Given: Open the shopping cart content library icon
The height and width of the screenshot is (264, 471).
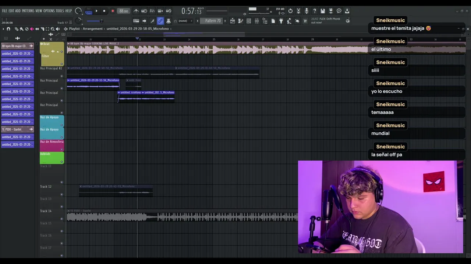Looking at the screenshot, I should point(305,21).
